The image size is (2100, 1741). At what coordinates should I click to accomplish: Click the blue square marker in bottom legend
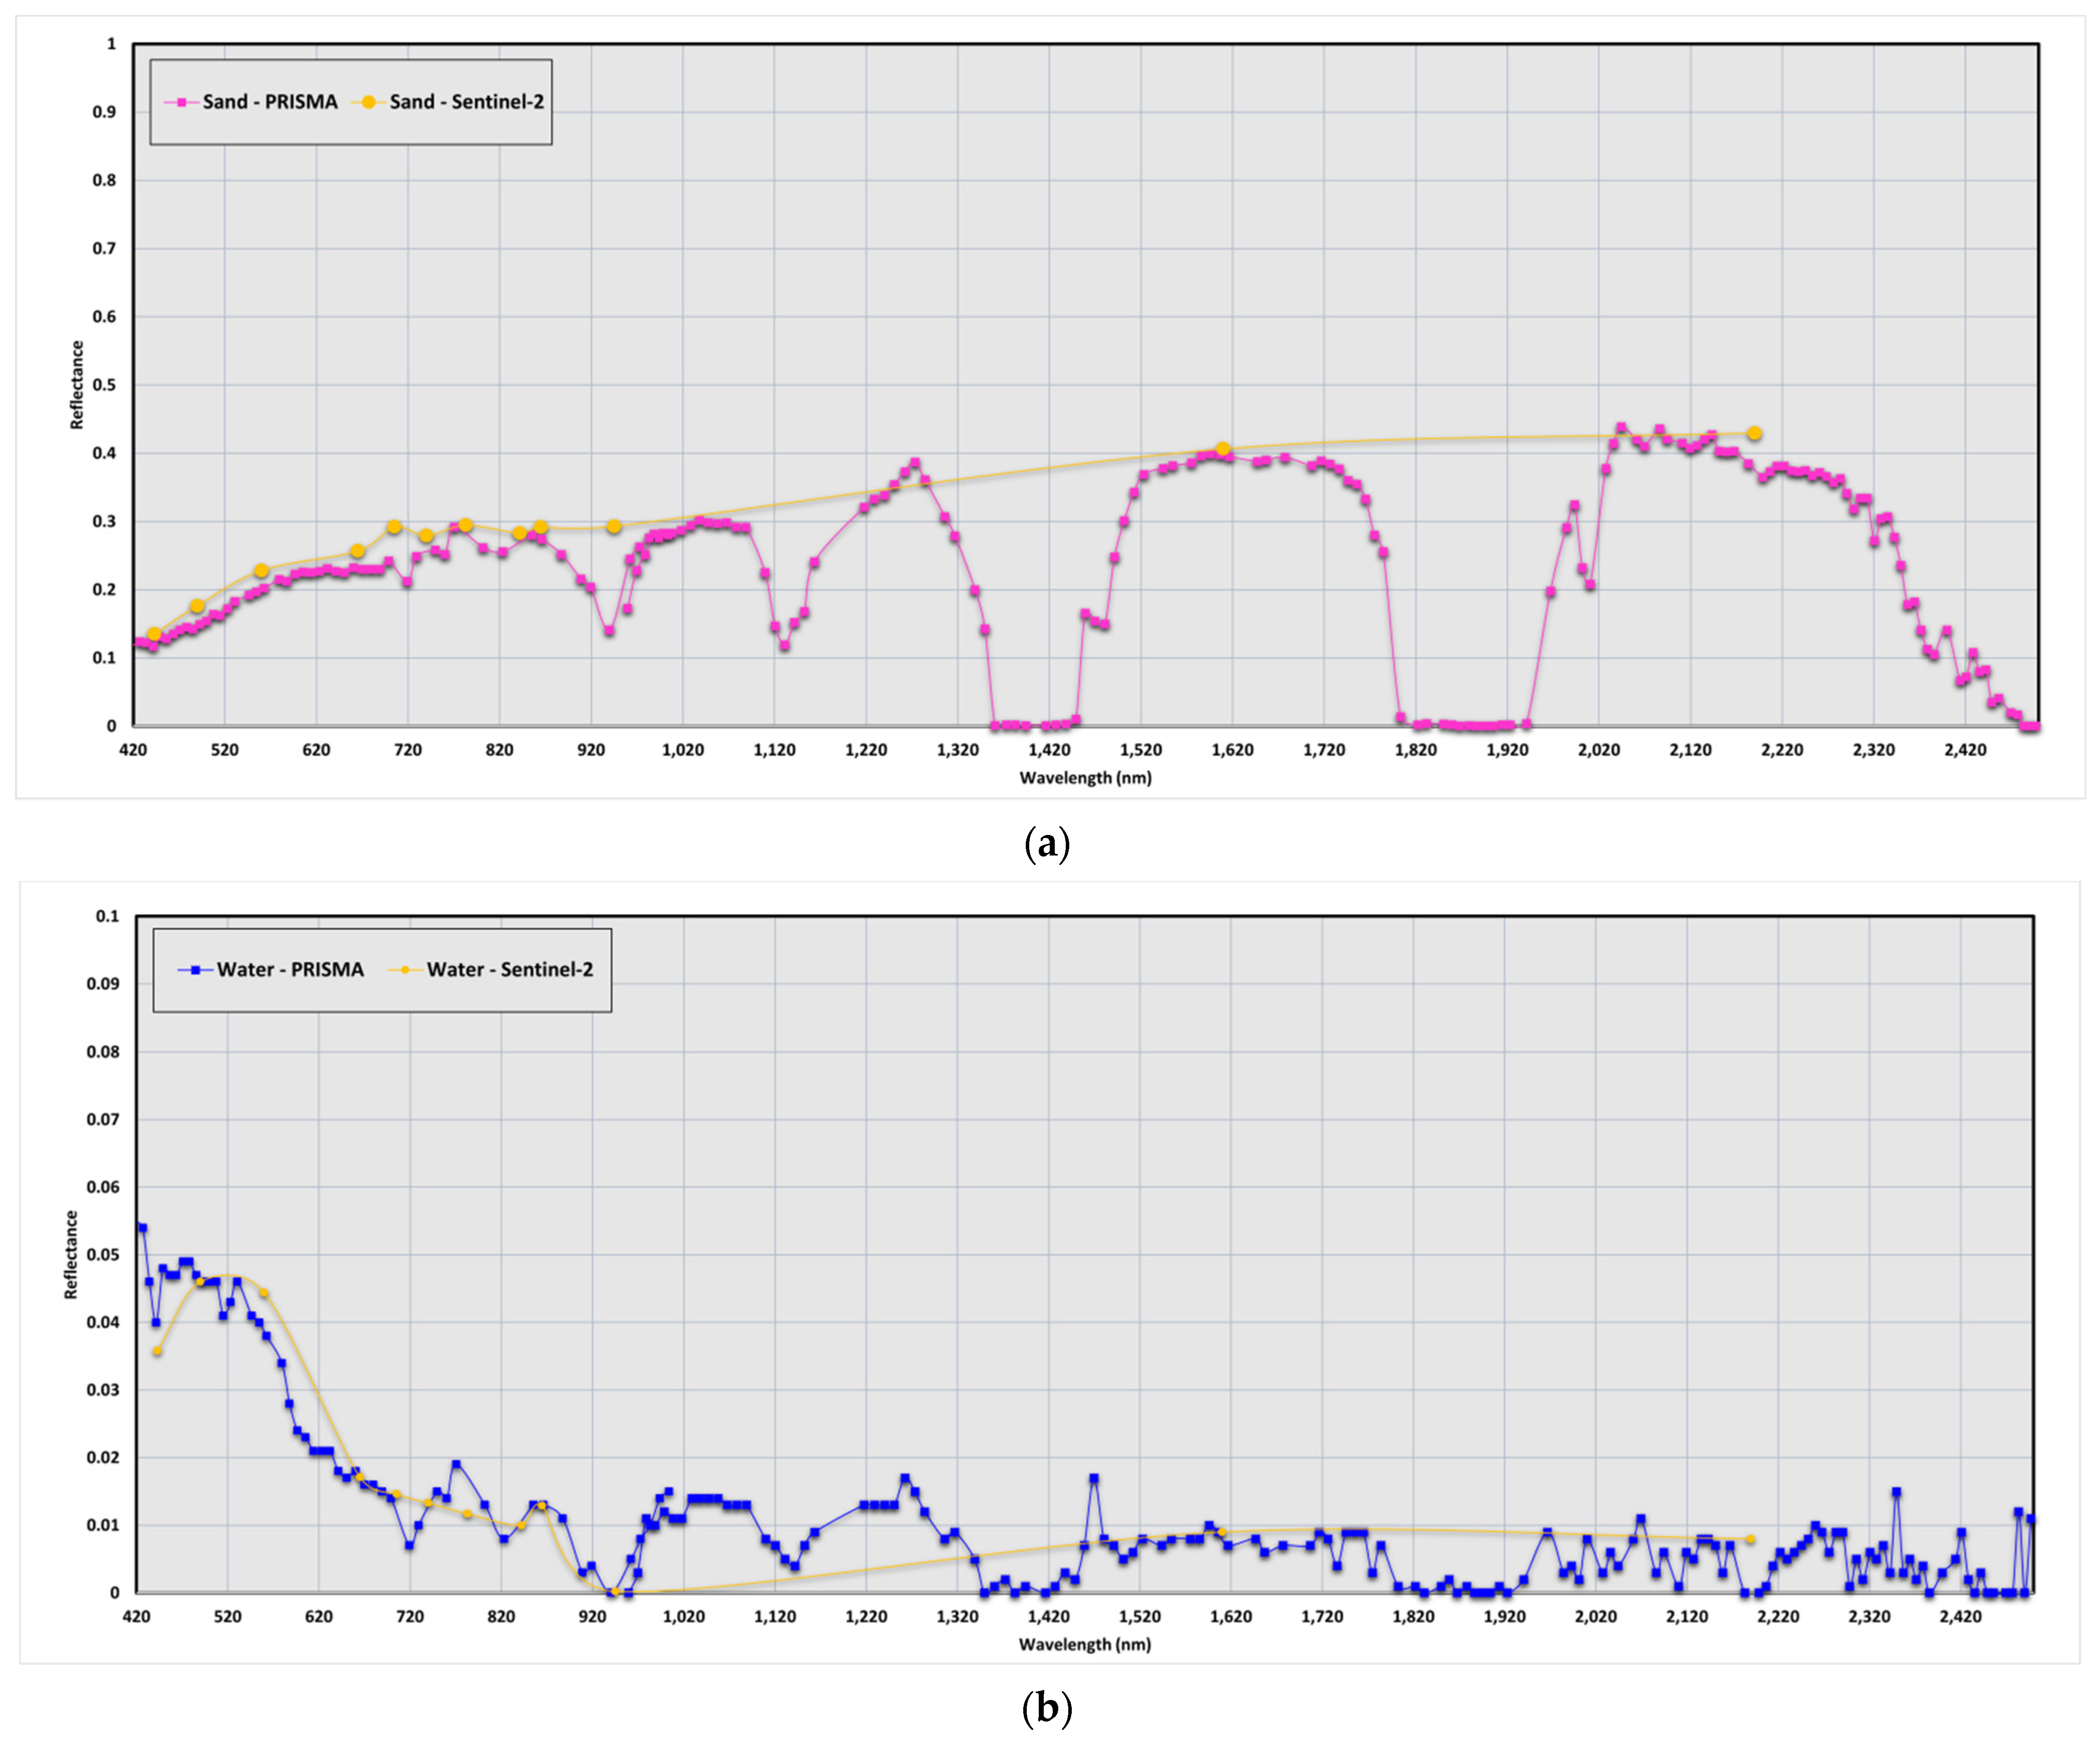(196, 969)
